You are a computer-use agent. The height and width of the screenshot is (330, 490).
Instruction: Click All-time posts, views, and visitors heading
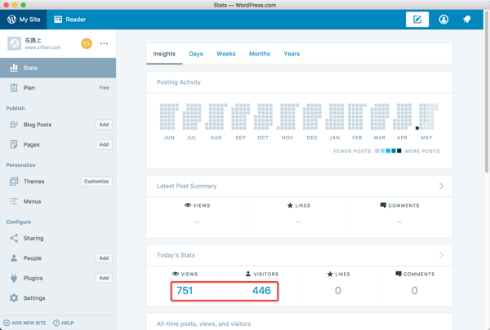point(203,323)
